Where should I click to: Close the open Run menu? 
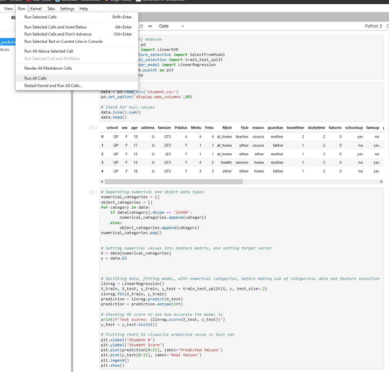[22, 9]
